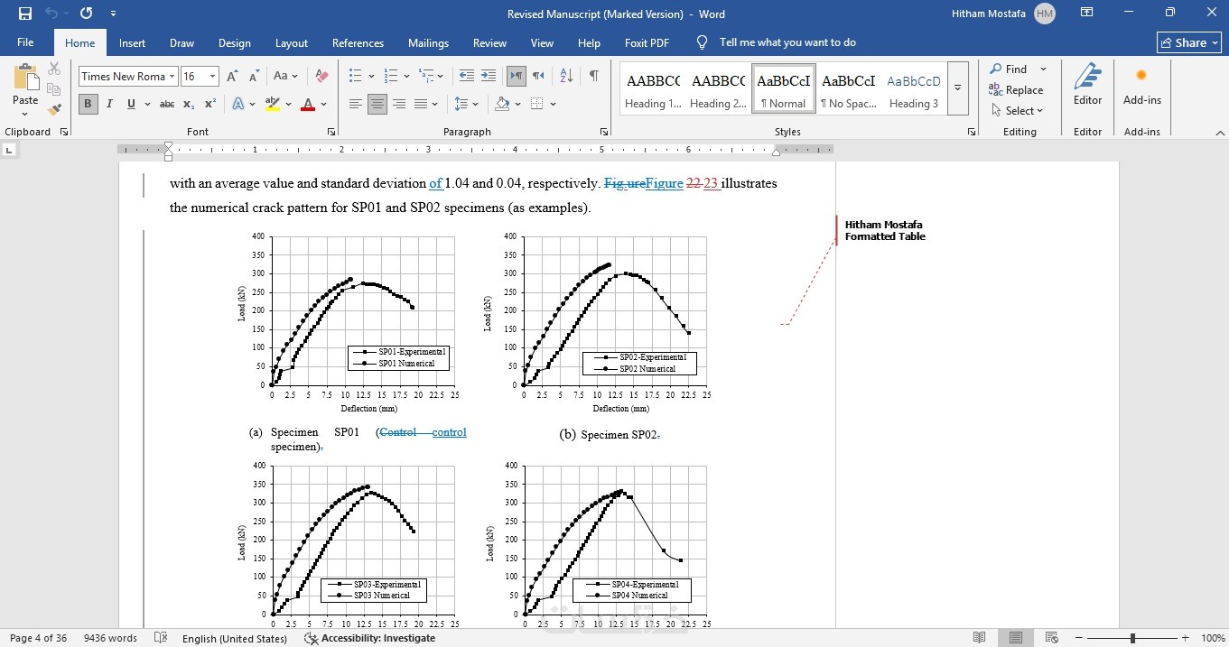Screen dimensions: 1229x647
Task: Decrease paragraph indent
Action: (466, 77)
